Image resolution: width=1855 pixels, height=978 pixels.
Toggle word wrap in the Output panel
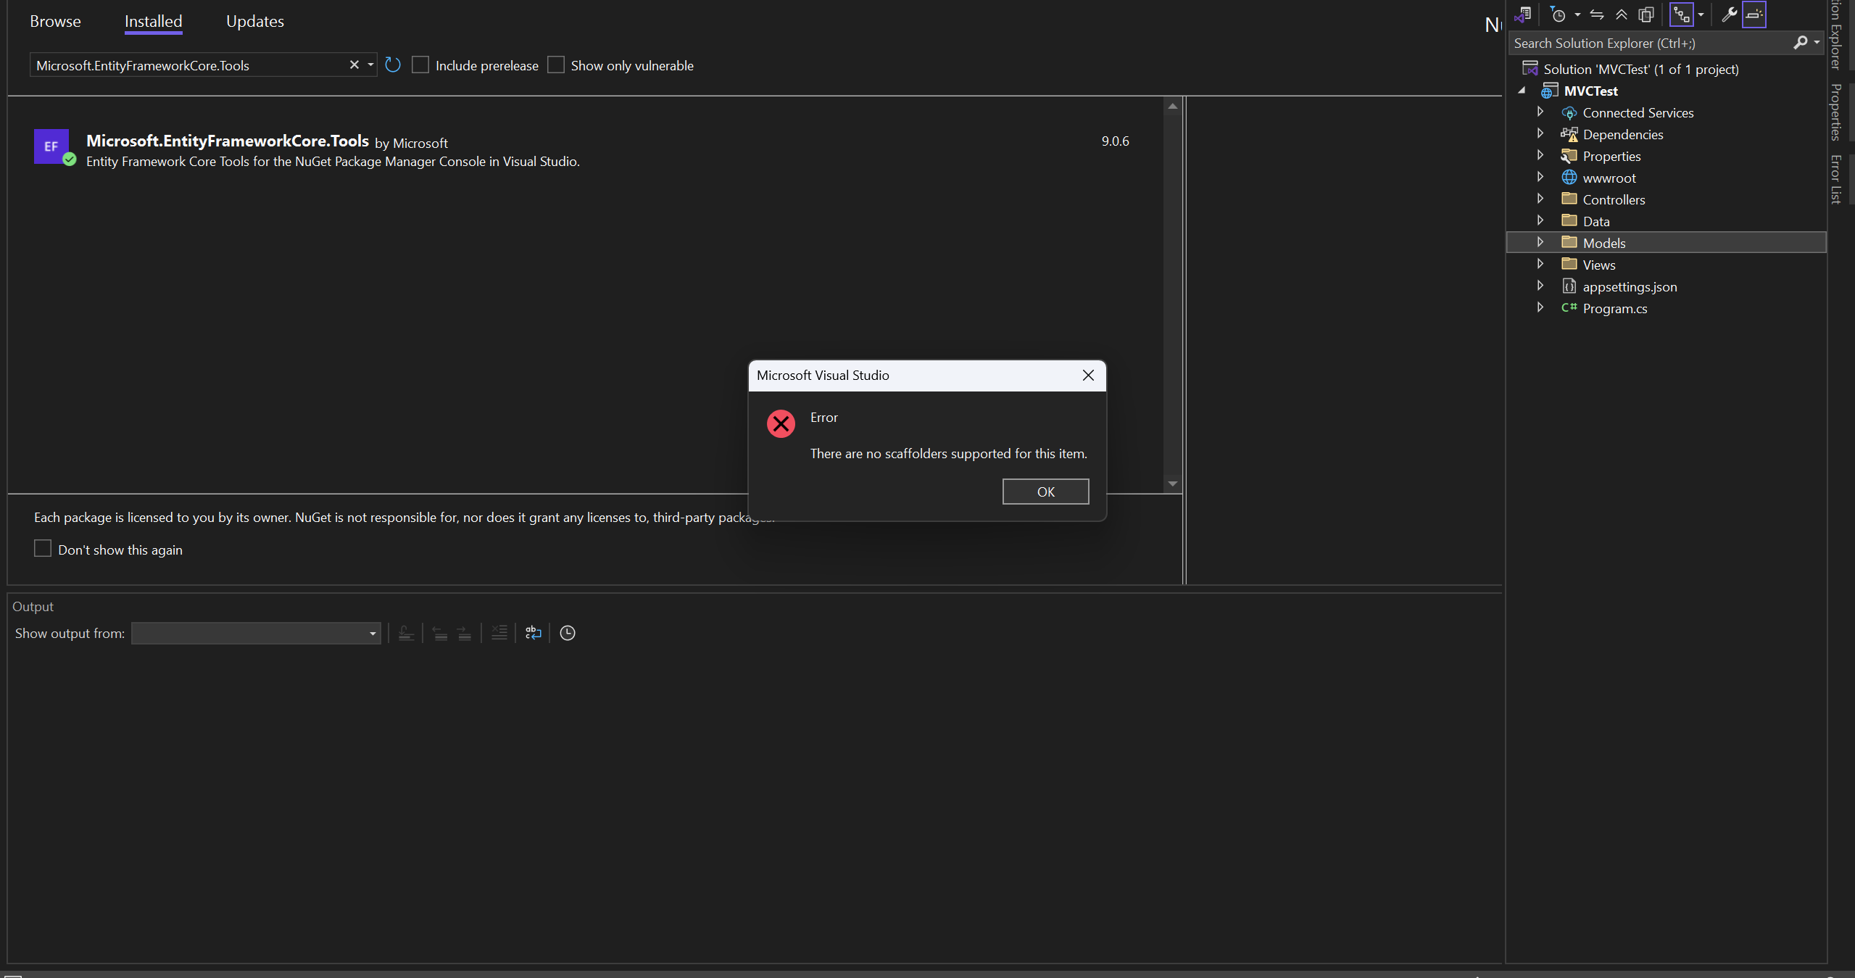coord(533,633)
